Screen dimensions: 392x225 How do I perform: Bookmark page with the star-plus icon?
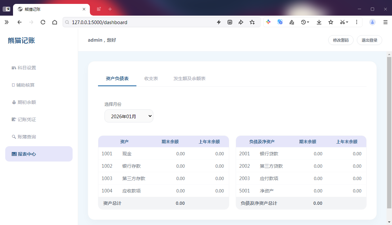tap(252, 22)
